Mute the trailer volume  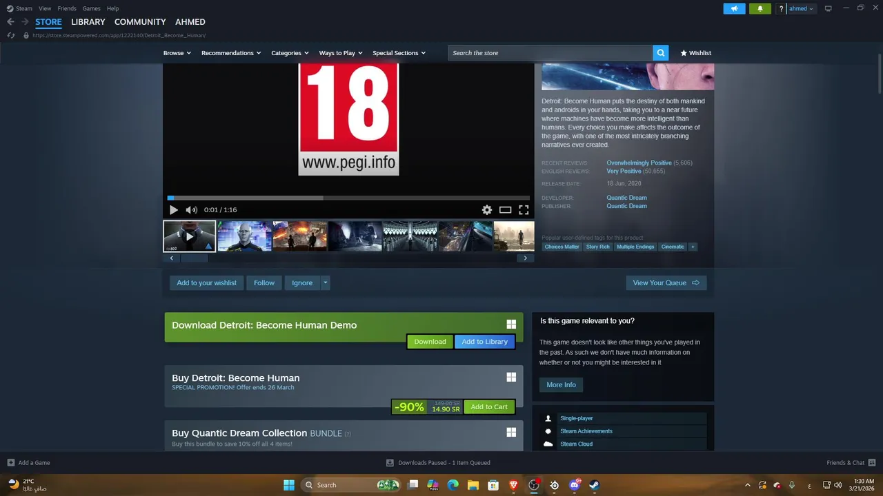192,210
